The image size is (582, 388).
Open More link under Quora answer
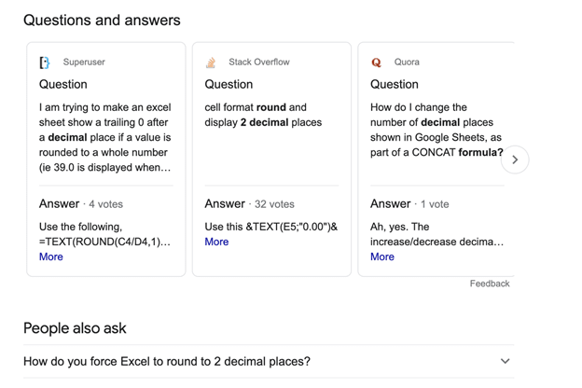click(x=382, y=256)
